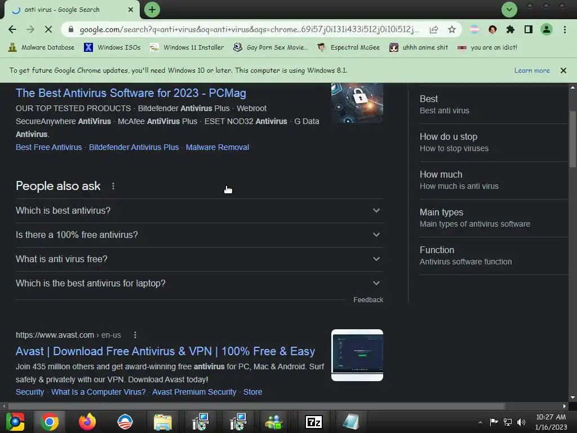This screenshot has height=433, width=577.
Task: Open the tab search dropdown button
Action: [509, 10]
